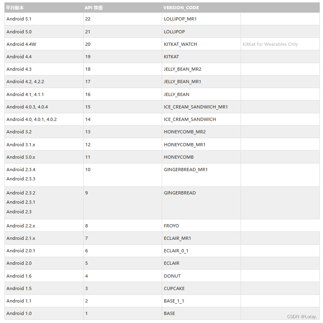Select the Android 4.4 cell
The width and height of the screenshot is (323, 323).
[x=19, y=57]
